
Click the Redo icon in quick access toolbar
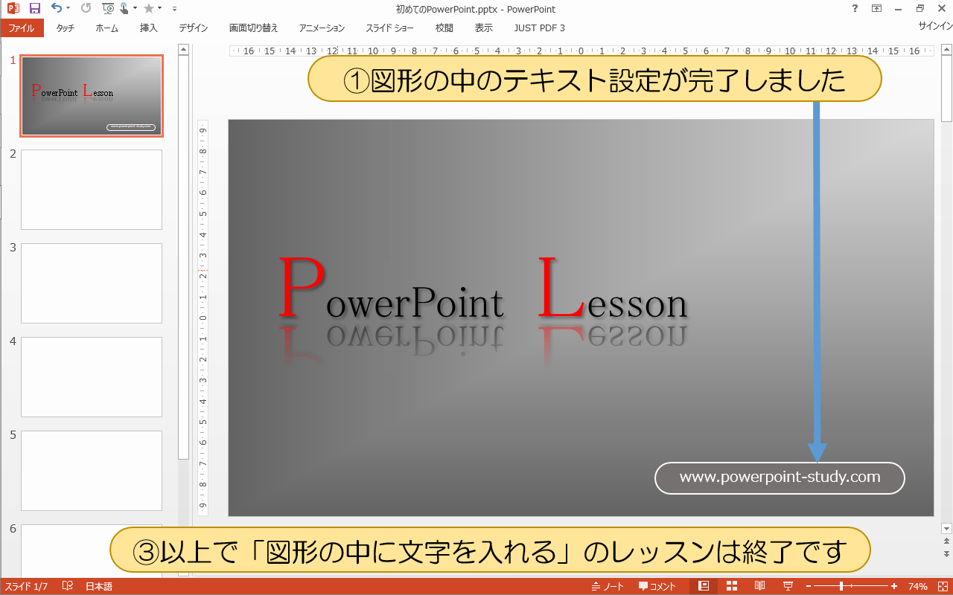pos(86,9)
